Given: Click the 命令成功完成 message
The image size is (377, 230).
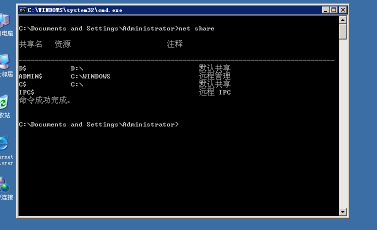Looking at the screenshot, I should [x=44, y=100].
